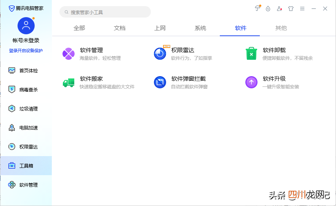Switch to the 其他 tab
The image size is (336, 206).
coord(281,28)
